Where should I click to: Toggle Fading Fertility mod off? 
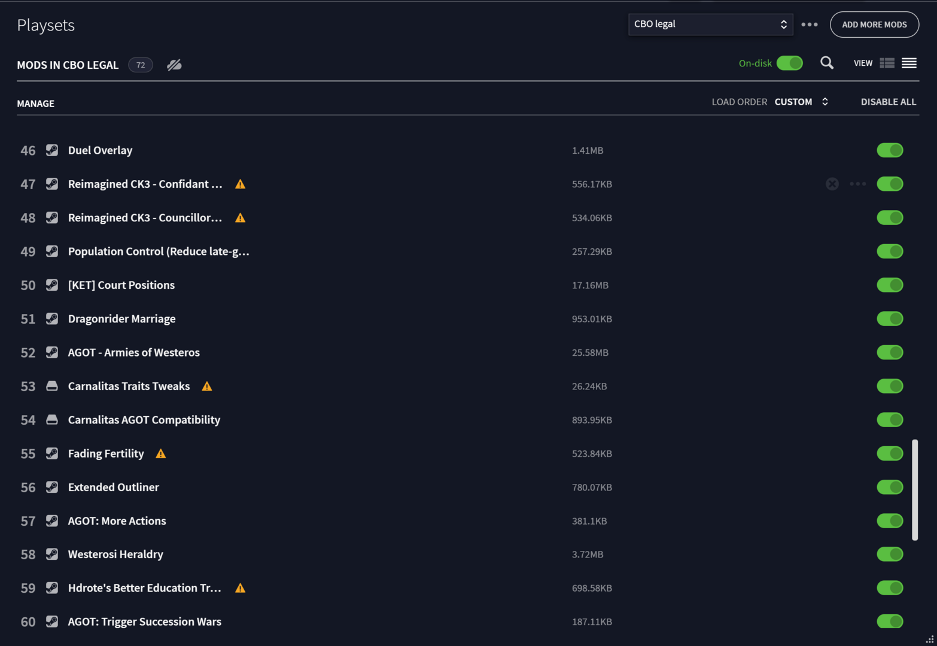[x=890, y=453]
